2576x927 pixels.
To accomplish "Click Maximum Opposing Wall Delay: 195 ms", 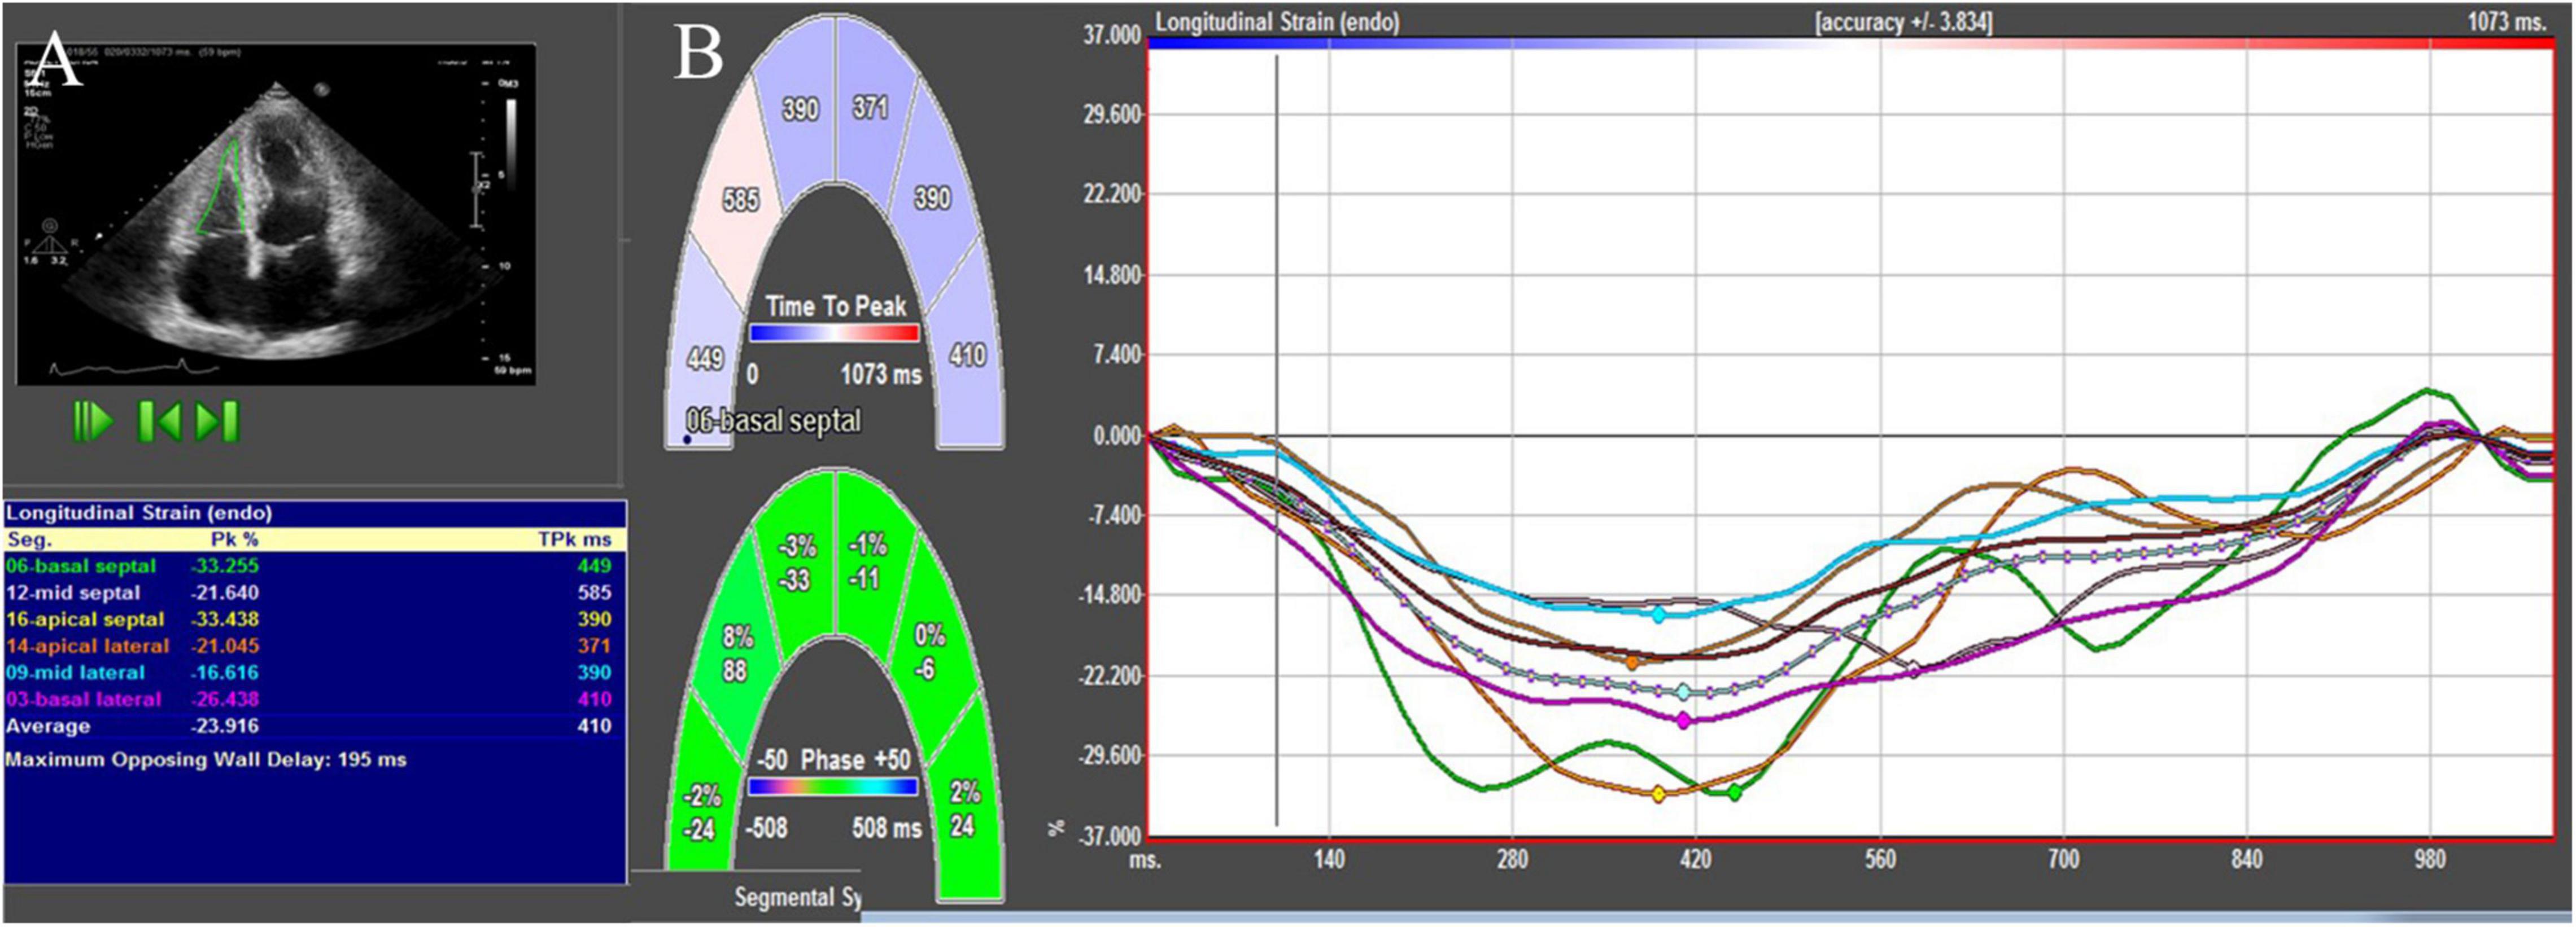I will pyautogui.click(x=205, y=759).
